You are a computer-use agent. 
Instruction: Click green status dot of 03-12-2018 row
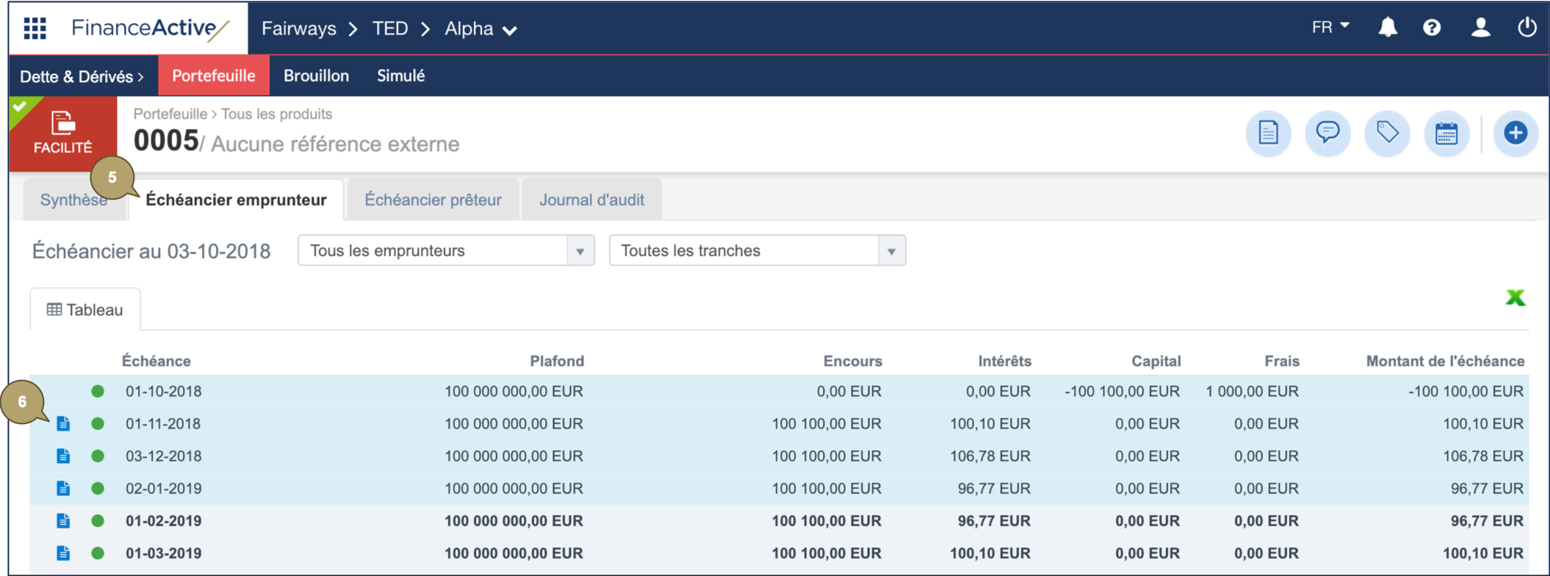click(98, 456)
